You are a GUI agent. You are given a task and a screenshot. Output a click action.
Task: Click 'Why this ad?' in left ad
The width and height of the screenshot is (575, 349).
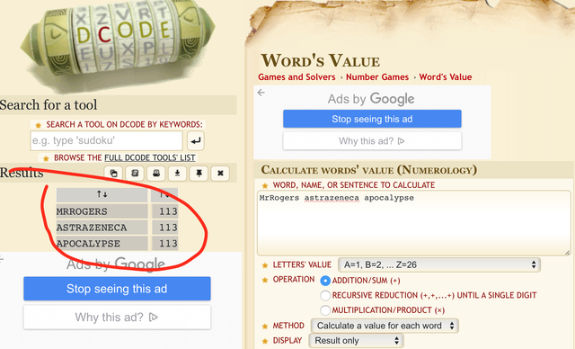tap(117, 318)
